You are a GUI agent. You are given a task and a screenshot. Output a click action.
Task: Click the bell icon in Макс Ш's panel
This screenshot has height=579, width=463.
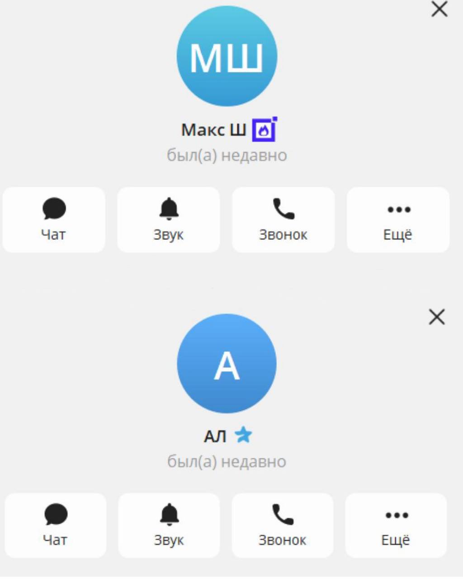click(169, 209)
